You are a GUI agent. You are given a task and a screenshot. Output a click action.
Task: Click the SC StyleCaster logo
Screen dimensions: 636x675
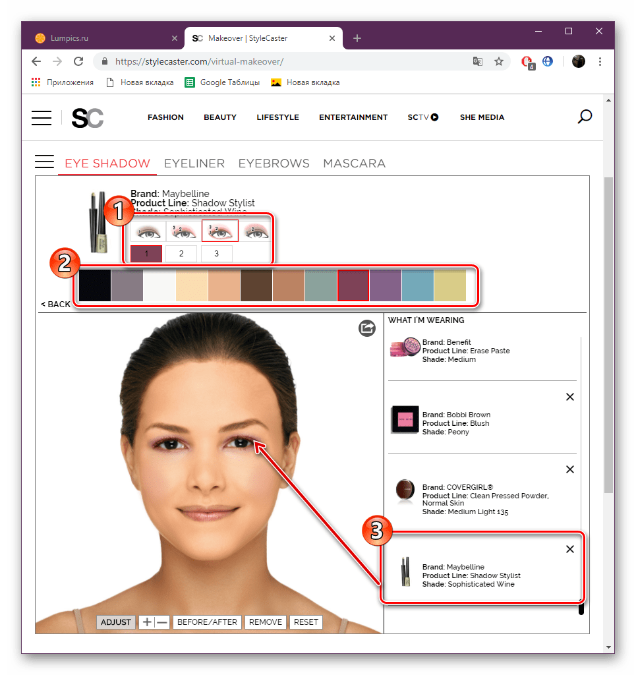click(x=88, y=118)
